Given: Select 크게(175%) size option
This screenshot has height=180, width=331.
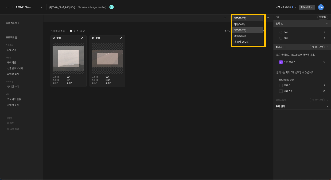Looking at the screenshot, I should (247, 36).
